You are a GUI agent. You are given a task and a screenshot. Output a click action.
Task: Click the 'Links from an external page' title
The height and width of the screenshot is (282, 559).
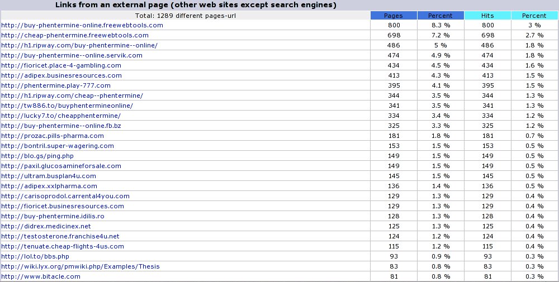click(196, 5)
